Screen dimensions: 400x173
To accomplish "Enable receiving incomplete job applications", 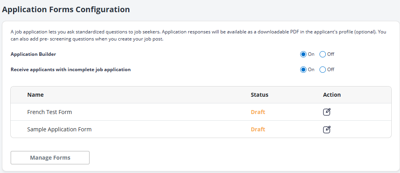I will click(303, 70).
